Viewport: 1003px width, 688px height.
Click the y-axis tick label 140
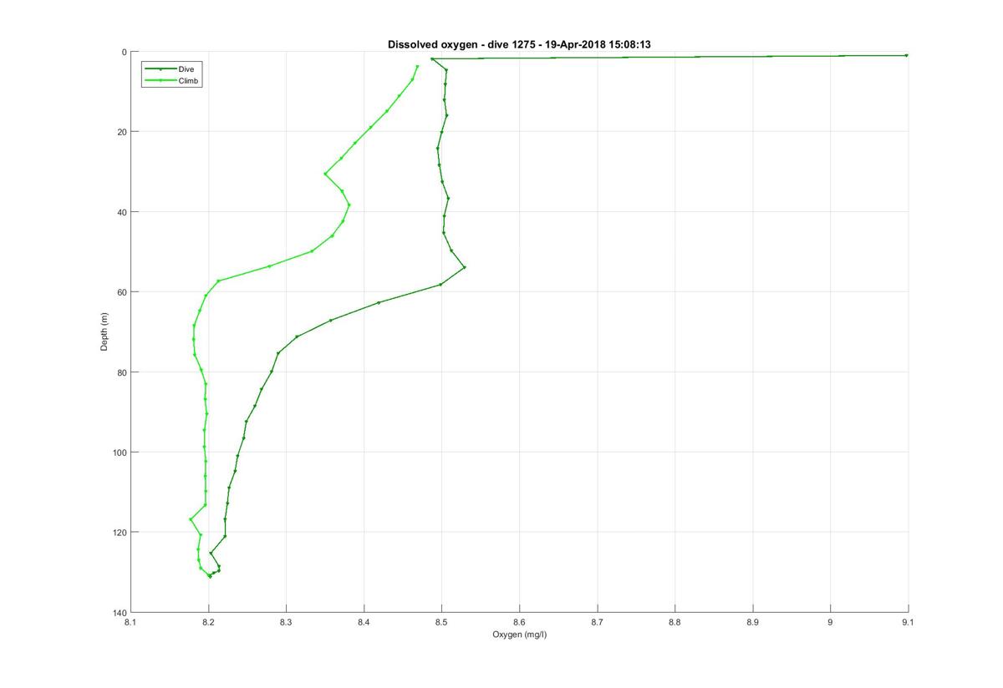pos(119,613)
